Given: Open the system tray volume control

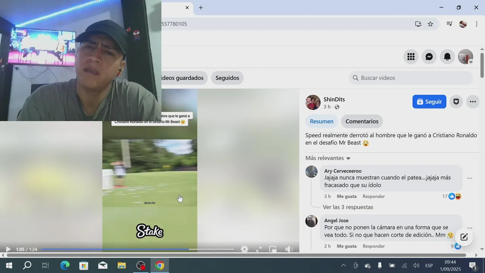Looking at the screenshot, I should (x=416, y=265).
